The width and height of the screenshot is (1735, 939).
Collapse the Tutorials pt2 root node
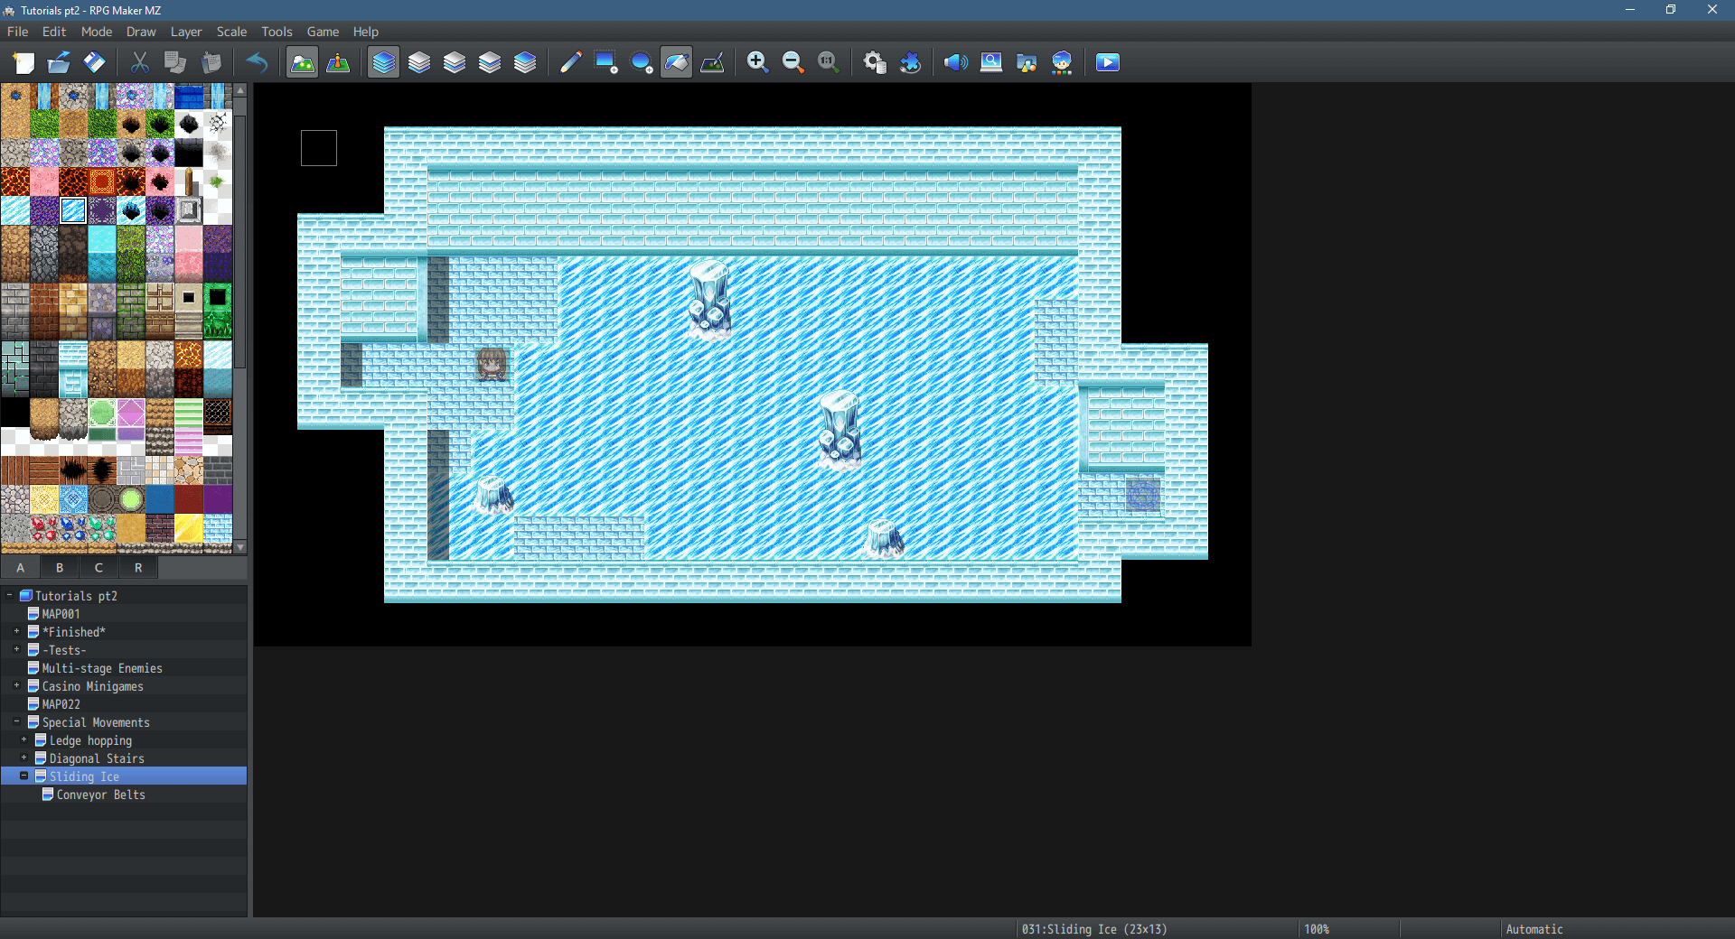coord(10,595)
